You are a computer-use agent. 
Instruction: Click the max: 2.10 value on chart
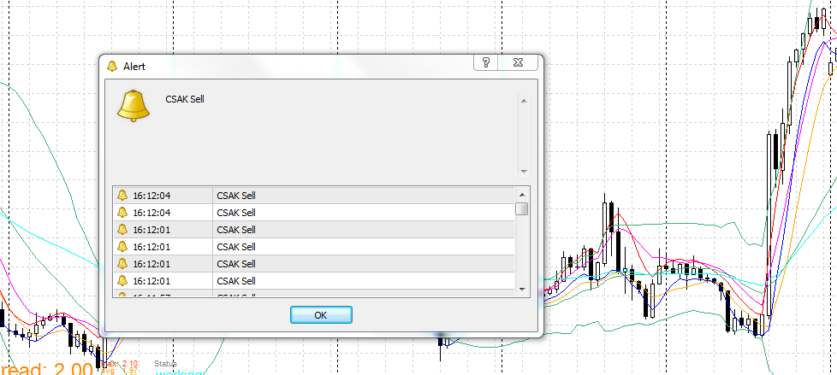pos(121,363)
